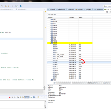Open the Live Expressions tab
Viewport: 111px width, 109px height.
(x=97, y=9)
